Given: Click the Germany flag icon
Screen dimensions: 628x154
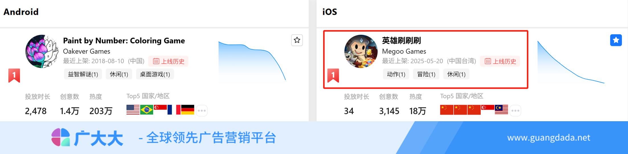Looking at the screenshot, I should coord(188,110).
